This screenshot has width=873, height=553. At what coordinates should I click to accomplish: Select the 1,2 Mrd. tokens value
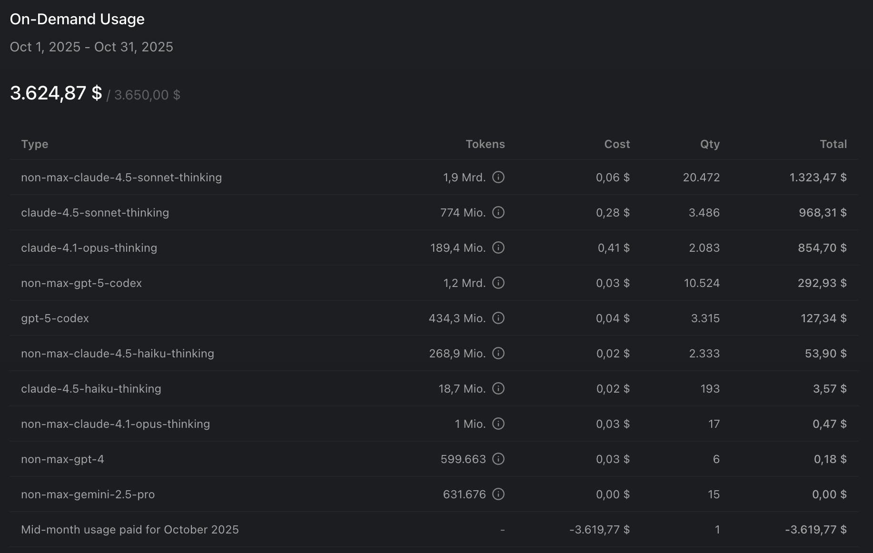pyautogui.click(x=464, y=283)
